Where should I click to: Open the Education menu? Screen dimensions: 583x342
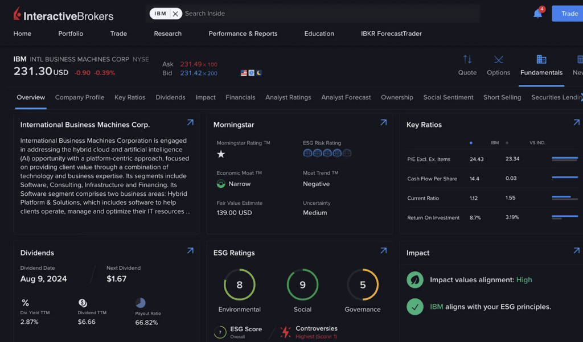[319, 34]
